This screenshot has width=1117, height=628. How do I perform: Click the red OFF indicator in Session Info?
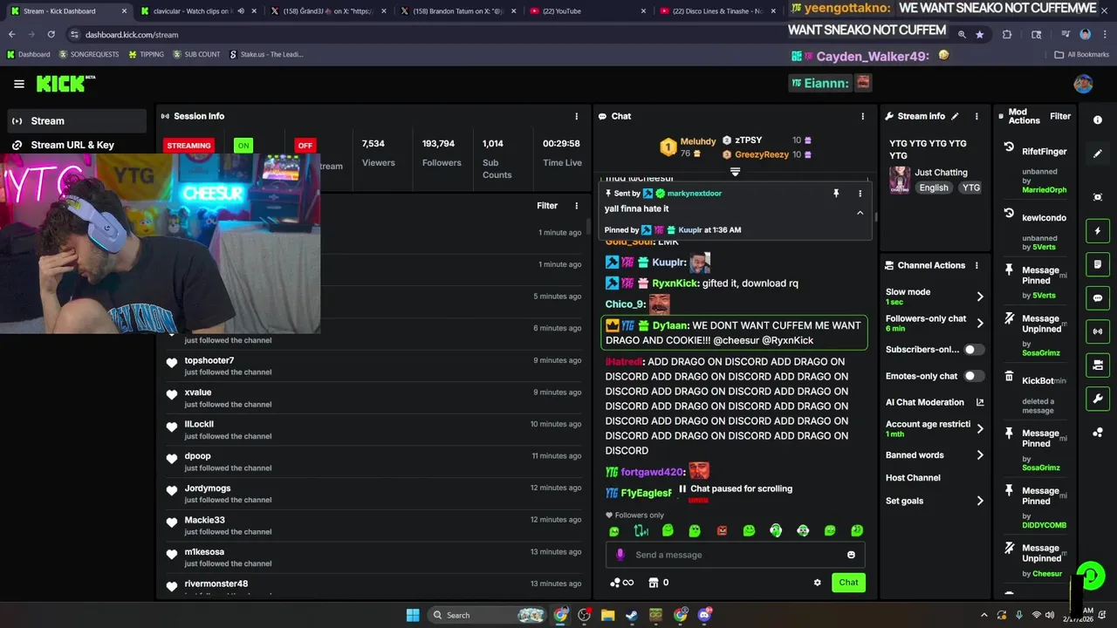coord(305,146)
